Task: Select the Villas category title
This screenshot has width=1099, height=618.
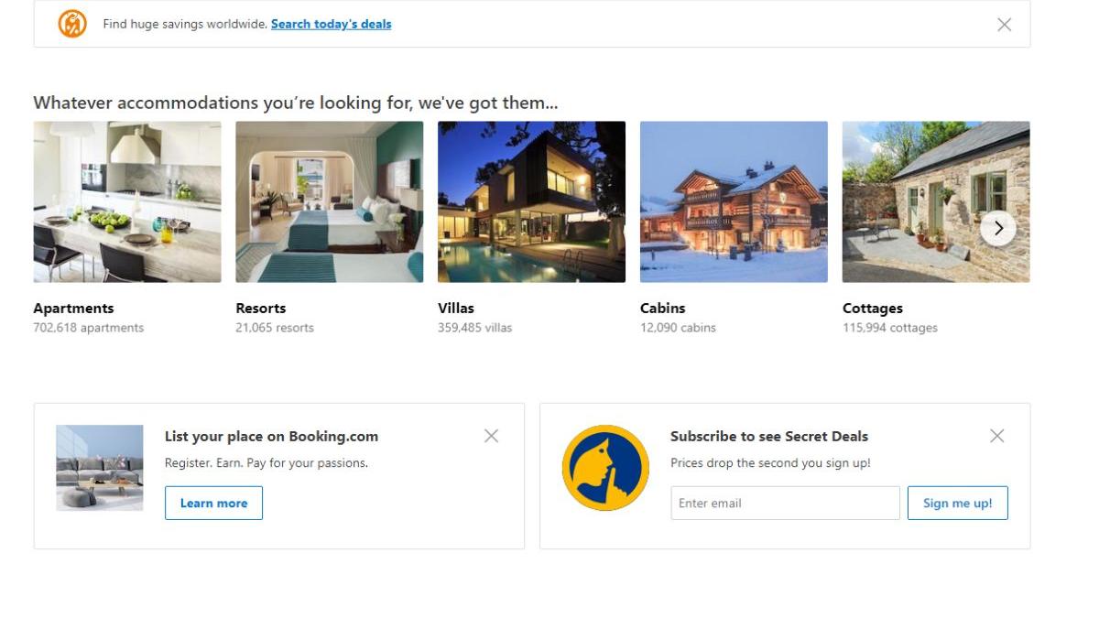Action: point(456,309)
